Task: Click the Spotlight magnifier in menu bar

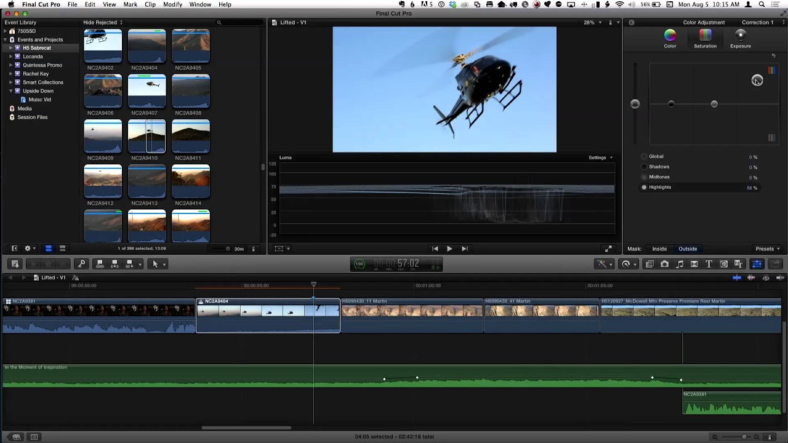Action: (x=764, y=4)
